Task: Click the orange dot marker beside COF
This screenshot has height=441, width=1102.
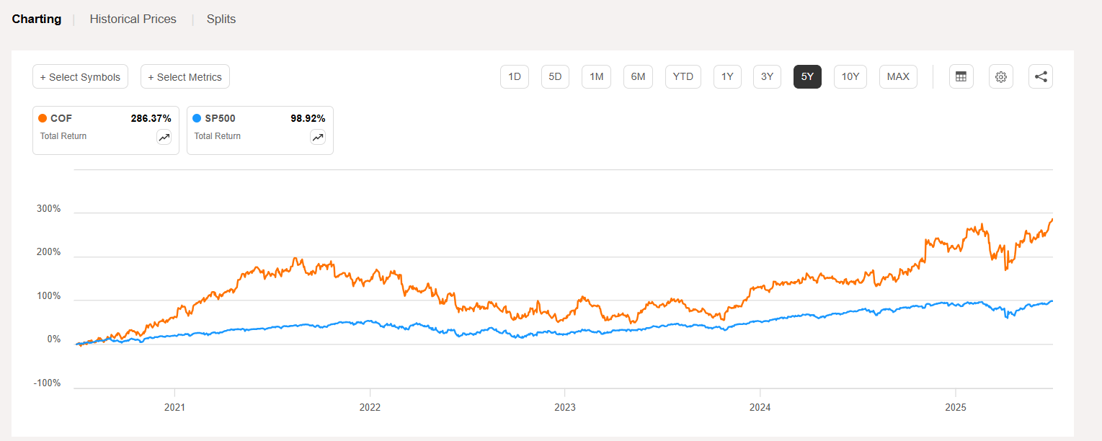Action: [x=43, y=117]
